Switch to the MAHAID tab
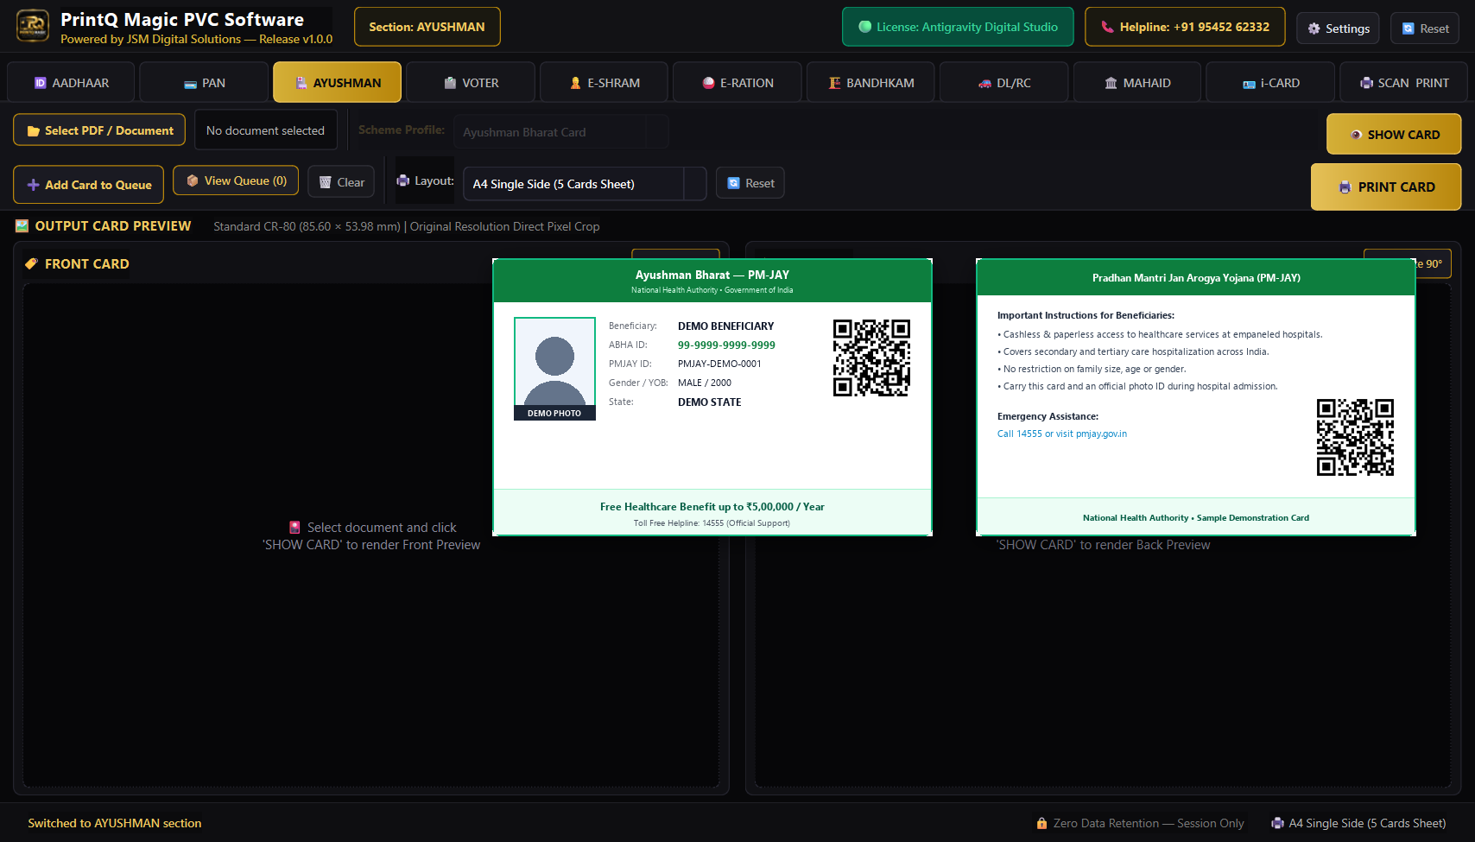 click(1137, 83)
